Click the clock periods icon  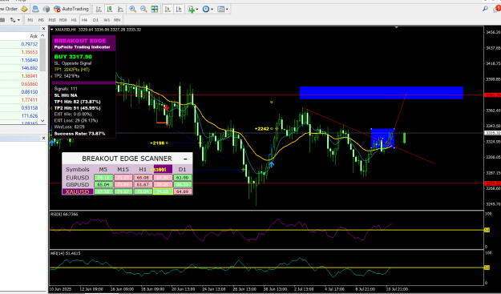click(206, 10)
